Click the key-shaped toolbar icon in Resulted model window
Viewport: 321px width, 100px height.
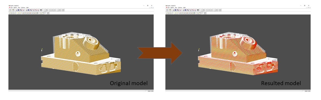point(170,10)
